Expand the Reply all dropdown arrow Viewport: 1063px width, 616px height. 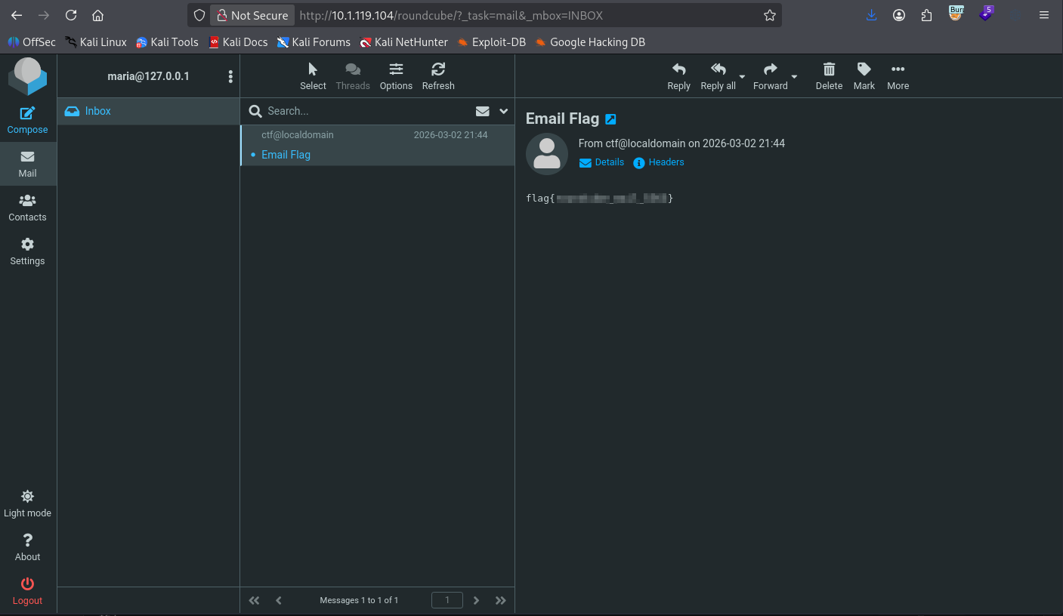point(742,77)
